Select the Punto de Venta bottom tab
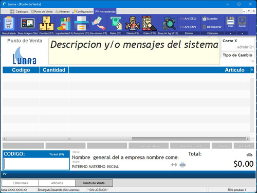The width and height of the screenshot is (257, 193). pos(94,183)
